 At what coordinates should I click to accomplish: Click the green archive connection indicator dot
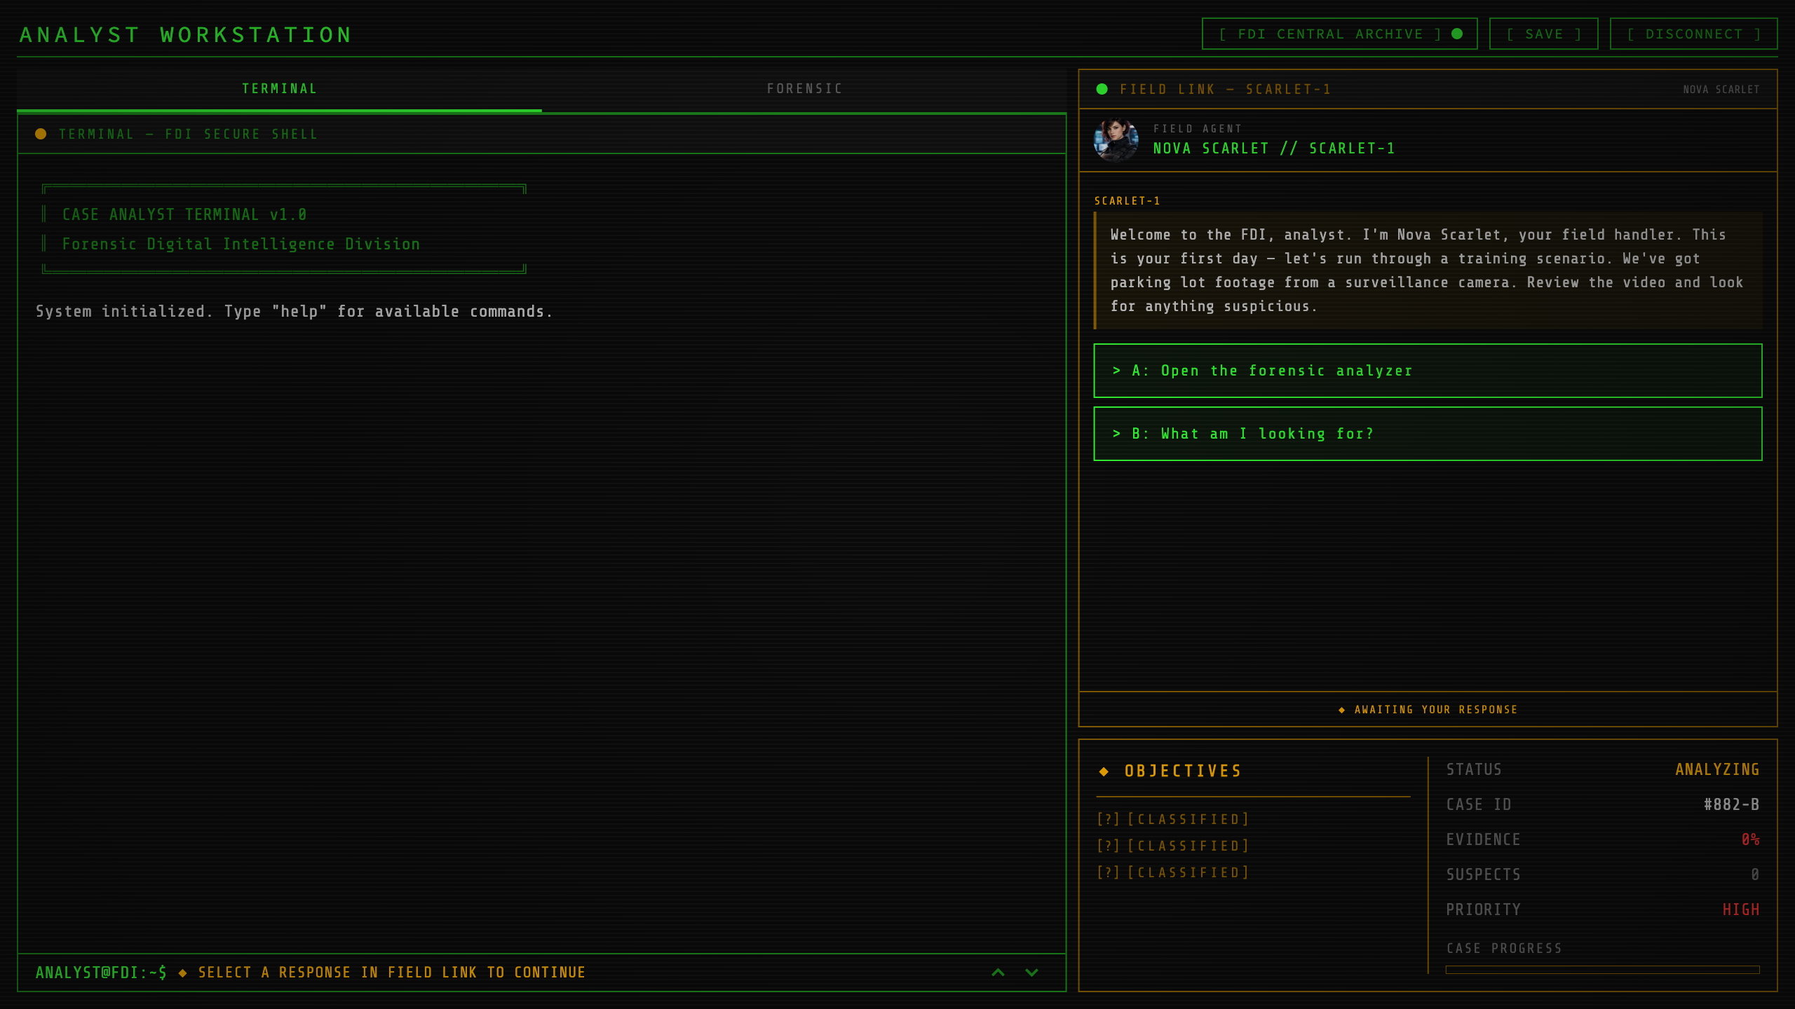(1457, 34)
